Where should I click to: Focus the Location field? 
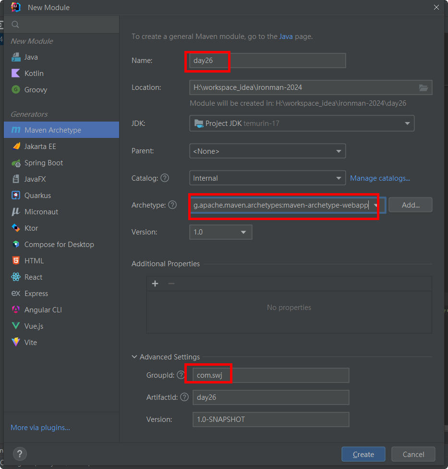click(x=311, y=87)
